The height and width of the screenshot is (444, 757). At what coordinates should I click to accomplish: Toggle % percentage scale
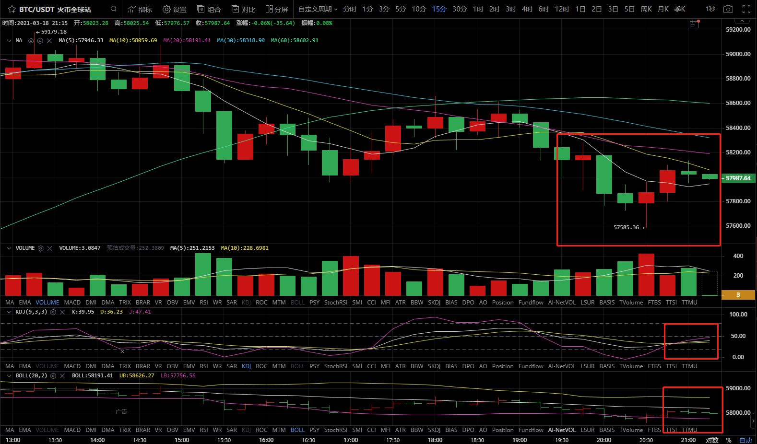[729, 440]
